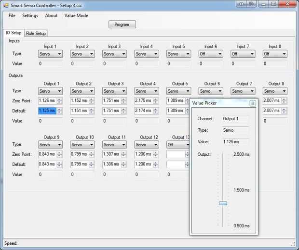Screen dimensions: 299x250
Task: Open Output 3 Type dropdown
Action: [x=114, y=91]
